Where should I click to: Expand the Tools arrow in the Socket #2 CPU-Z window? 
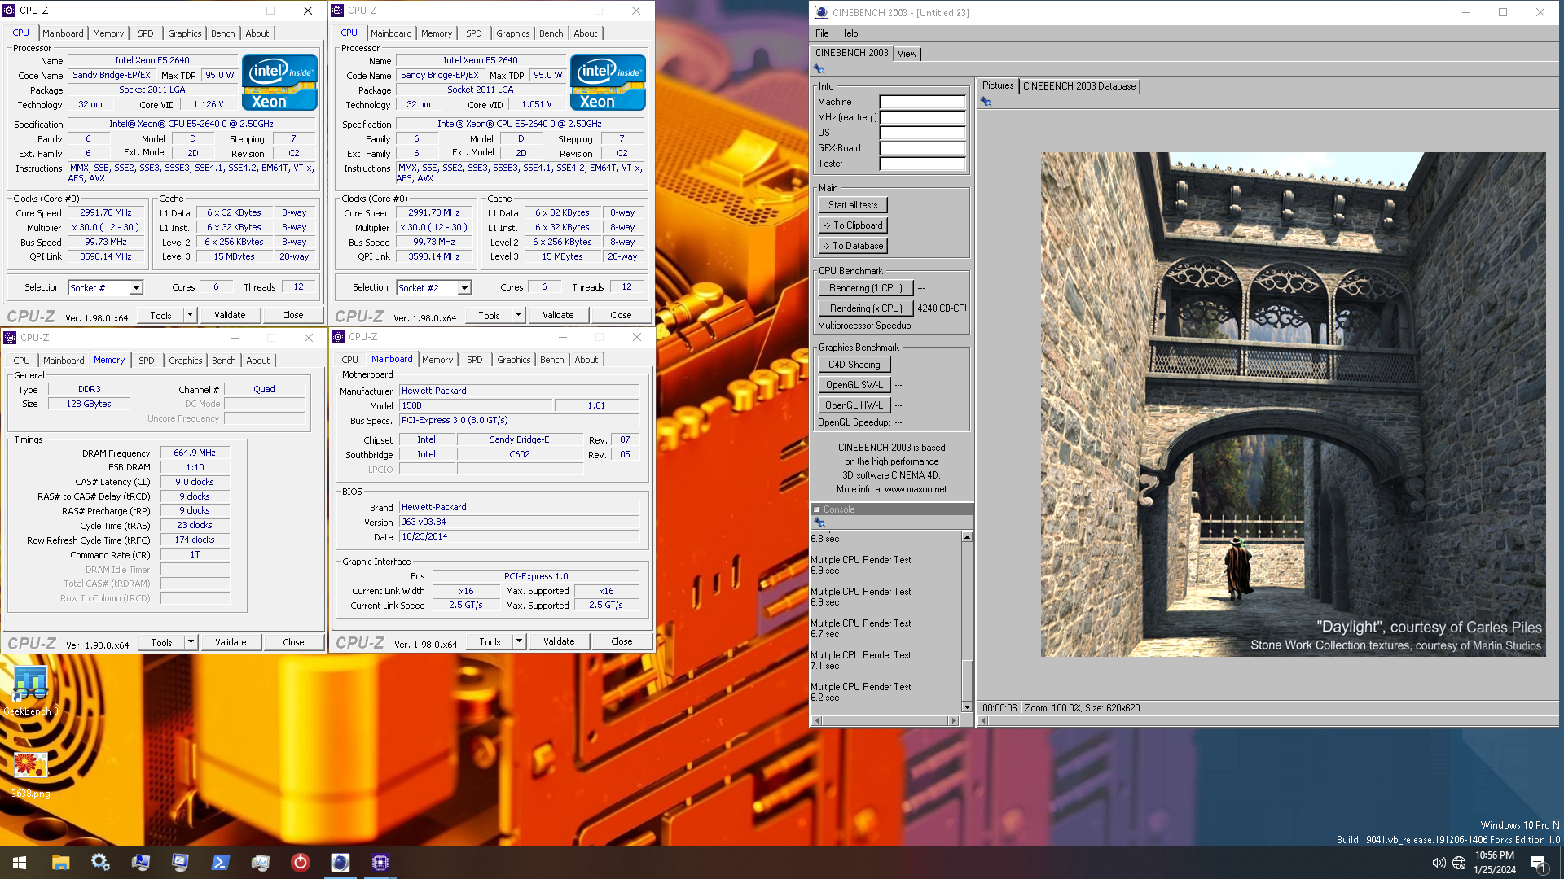[518, 315]
